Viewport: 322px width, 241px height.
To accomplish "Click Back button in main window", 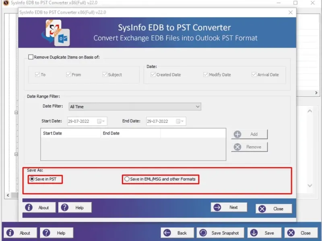I will [177, 233].
